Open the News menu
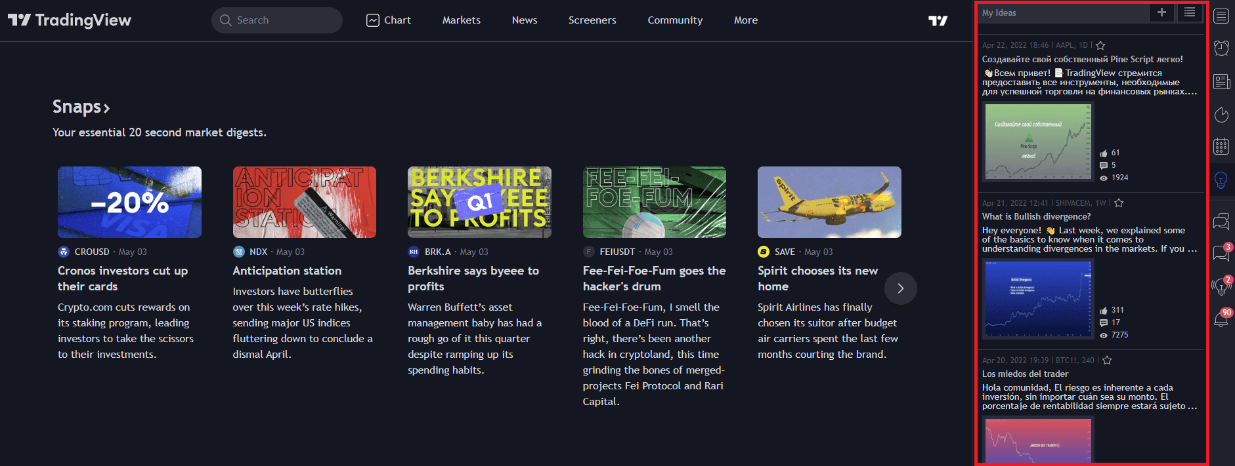The height and width of the screenshot is (466, 1235). click(x=525, y=20)
